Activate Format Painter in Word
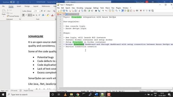Screen dimensions: 173x97 coord(13,16)
